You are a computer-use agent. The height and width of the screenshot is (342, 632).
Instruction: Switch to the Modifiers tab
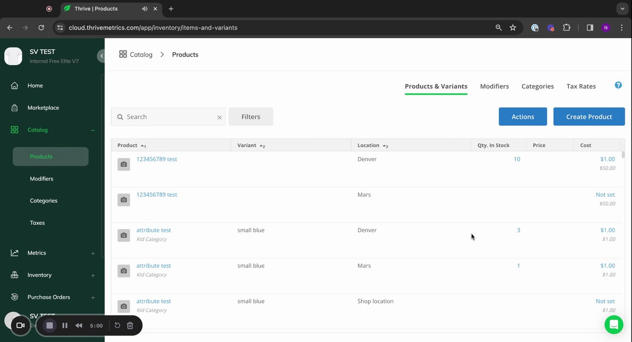pos(494,86)
